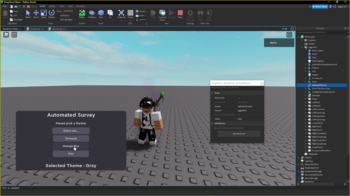This screenshot has height=196, width=350.
Task: Collapse the eggsplicit model node
Action: click(302, 47)
